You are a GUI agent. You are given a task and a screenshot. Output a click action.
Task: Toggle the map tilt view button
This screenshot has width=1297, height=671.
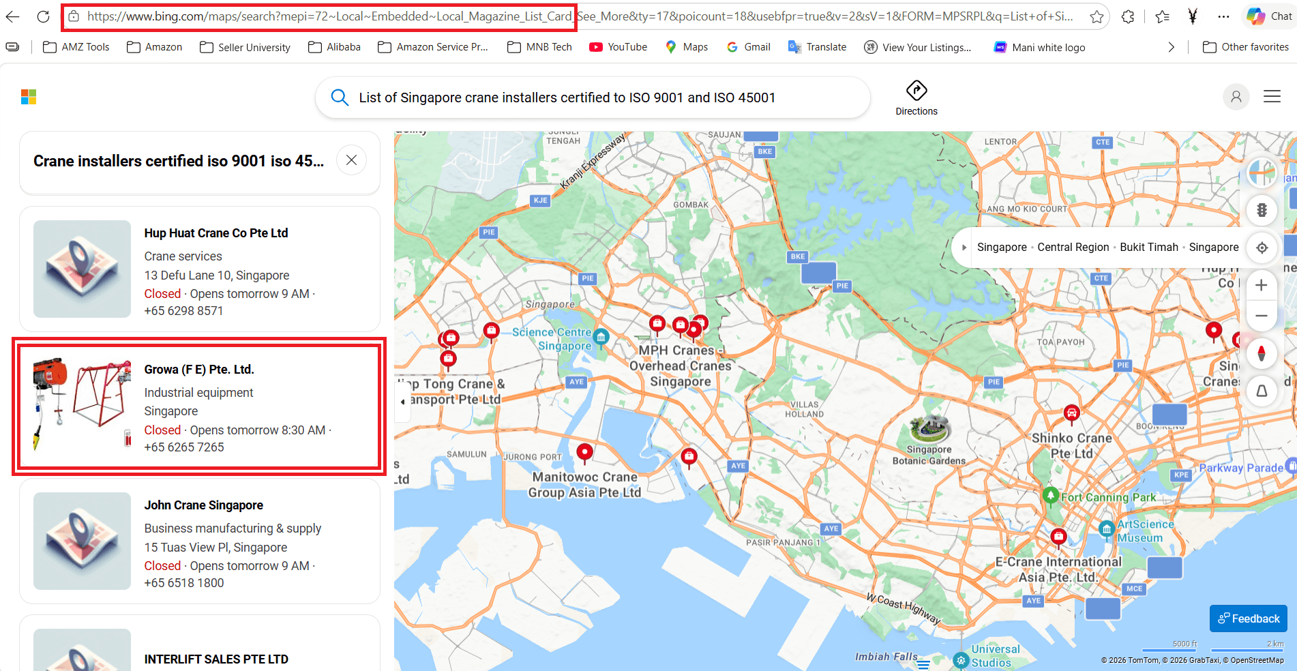(x=1262, y=391)
